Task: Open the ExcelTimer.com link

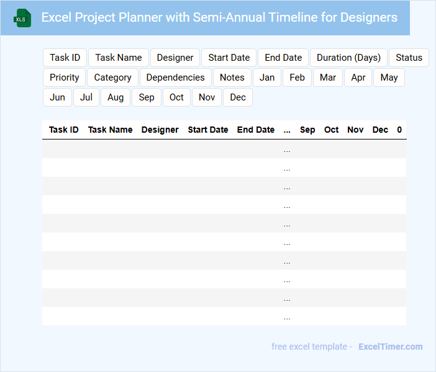Action: tap(390, 347)
